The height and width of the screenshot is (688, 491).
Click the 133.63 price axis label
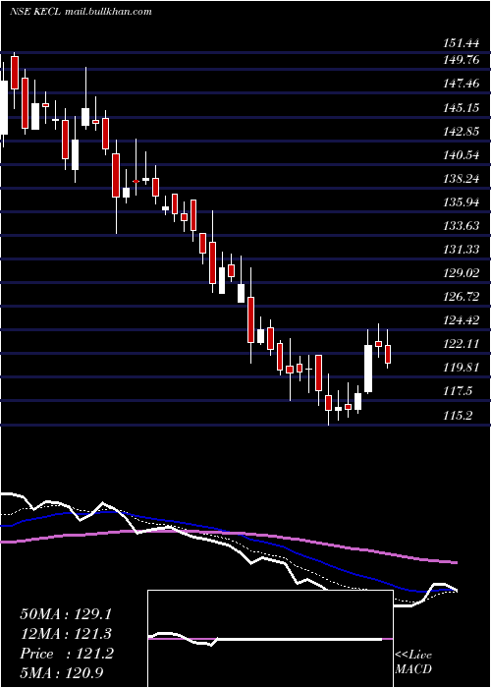[461, 226]
